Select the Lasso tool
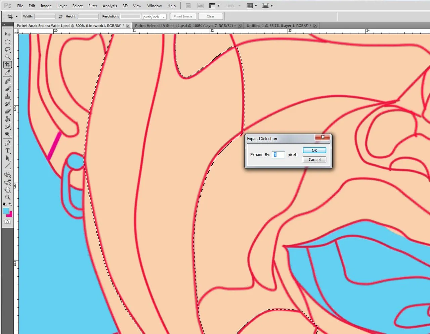 (7, 50)
